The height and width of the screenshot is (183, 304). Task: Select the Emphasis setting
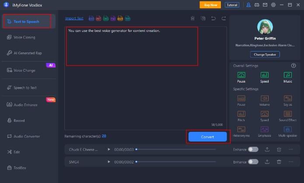pos(265,132)
